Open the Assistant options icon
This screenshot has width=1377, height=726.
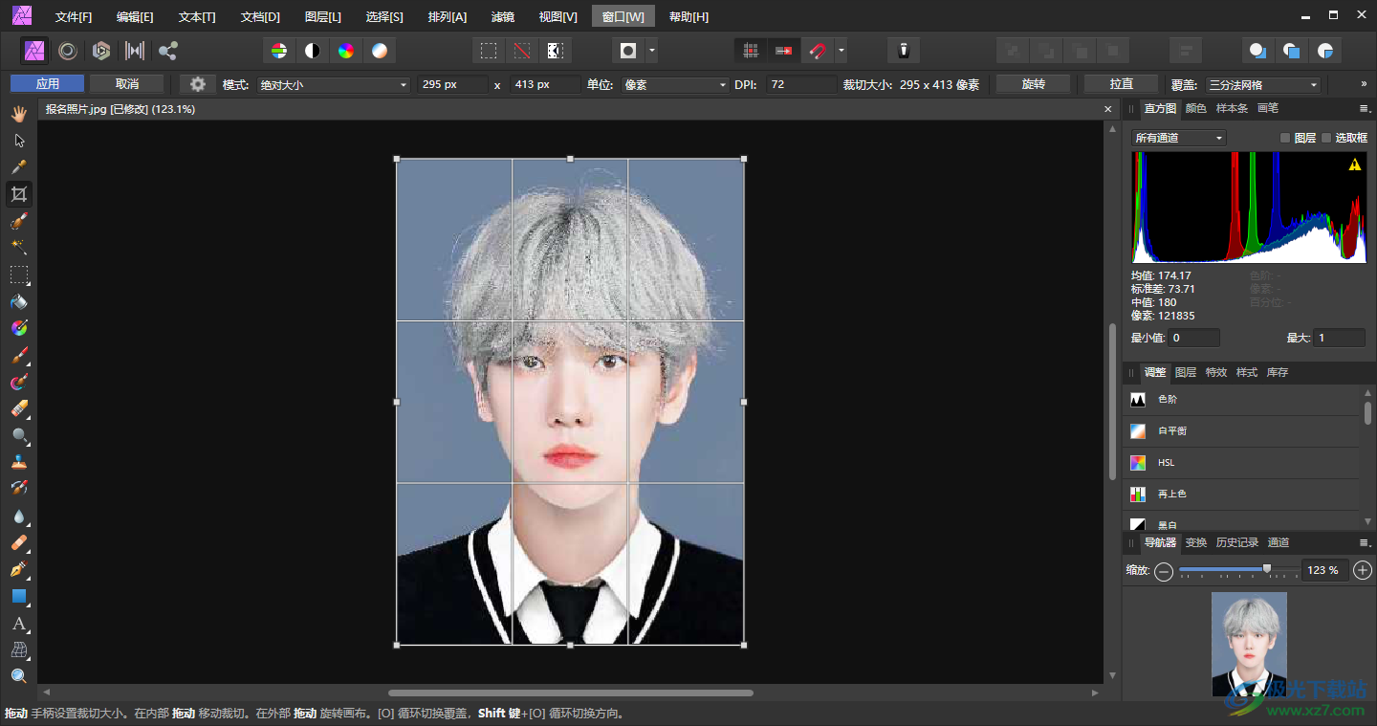tap(903, 51)
